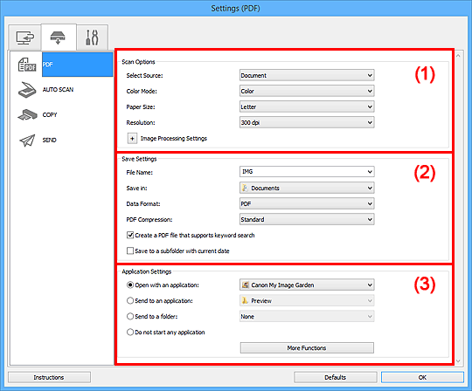Click the Defaults button
Screen dimensions: 472x391
(336, 378)
